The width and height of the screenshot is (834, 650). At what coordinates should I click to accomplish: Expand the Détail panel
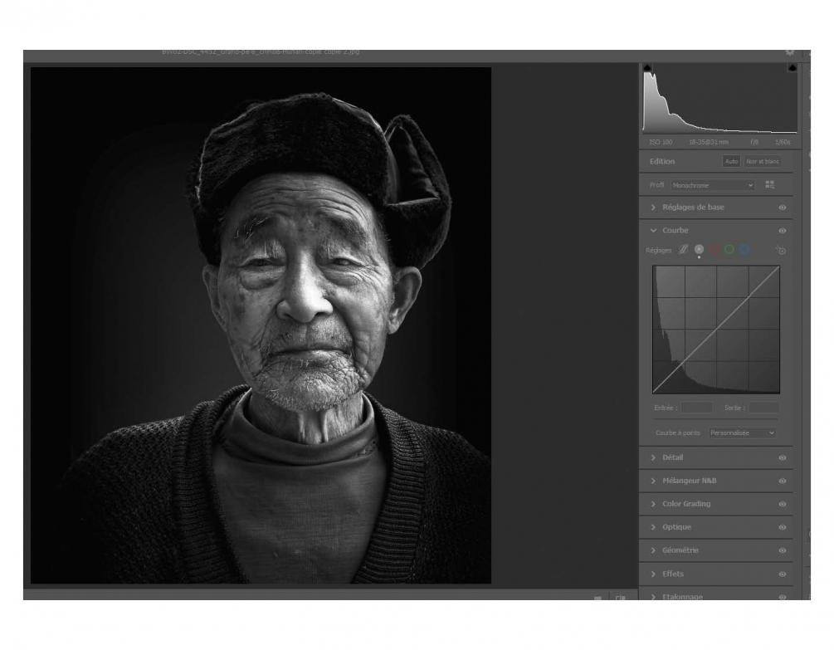point(654,457)
